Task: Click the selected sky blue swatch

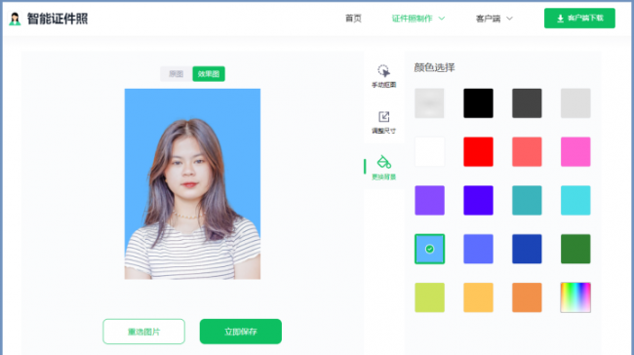Action: coord(429,249)
